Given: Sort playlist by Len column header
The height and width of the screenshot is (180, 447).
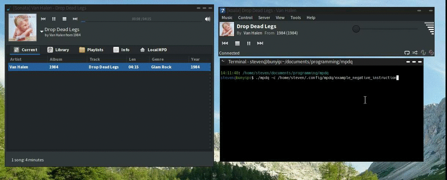Looking at the screenshot, I should [x=138, y=59].
